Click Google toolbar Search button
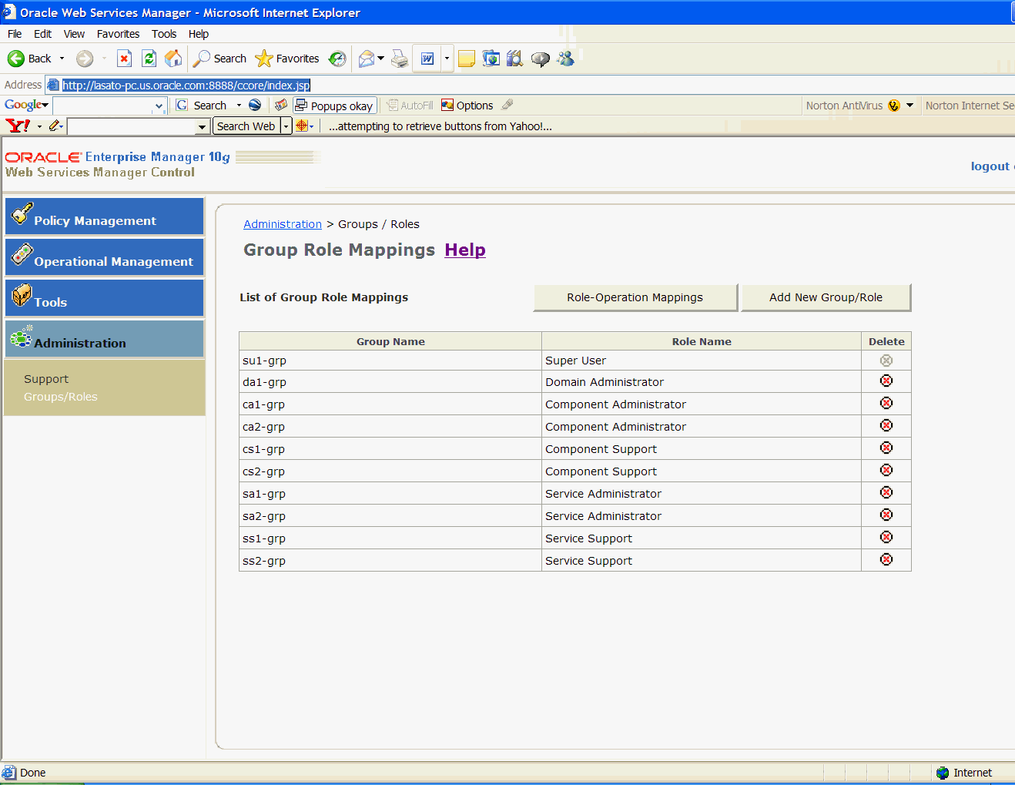Viewport: 1015px width, 785px height. tap(202, 106)
